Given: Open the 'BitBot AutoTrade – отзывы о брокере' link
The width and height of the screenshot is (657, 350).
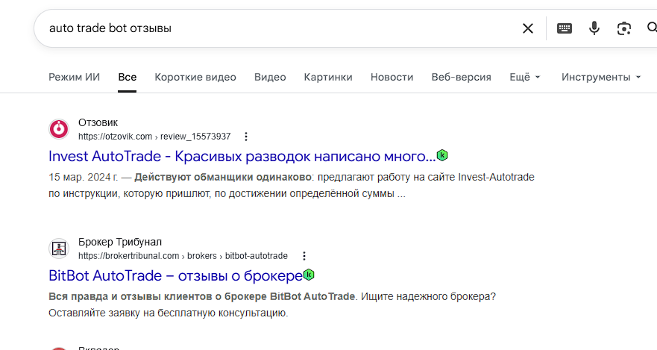Looking at the screenshot, I should 175,276.
